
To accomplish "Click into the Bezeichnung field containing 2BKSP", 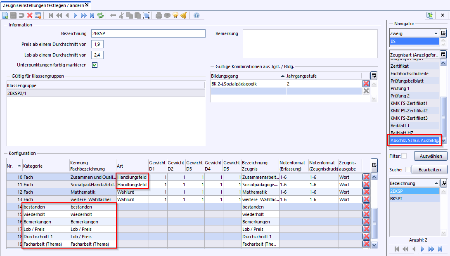I will [x=148, y=33].
